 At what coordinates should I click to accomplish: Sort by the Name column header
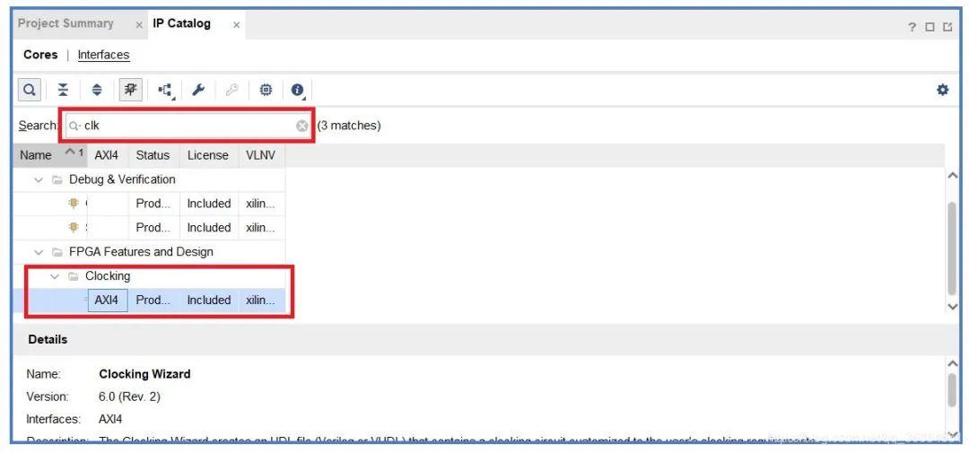[50, 155]
